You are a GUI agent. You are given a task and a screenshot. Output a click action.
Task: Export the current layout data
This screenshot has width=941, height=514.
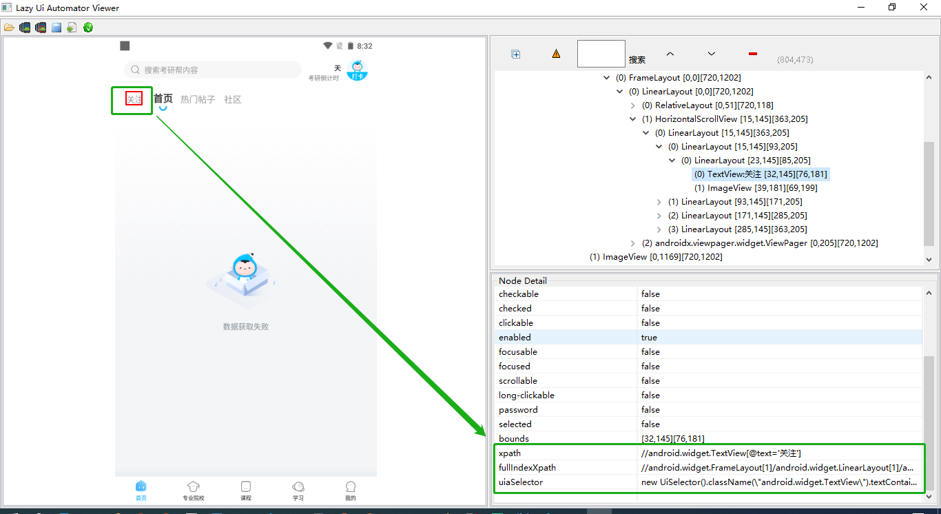click(71, 27)
